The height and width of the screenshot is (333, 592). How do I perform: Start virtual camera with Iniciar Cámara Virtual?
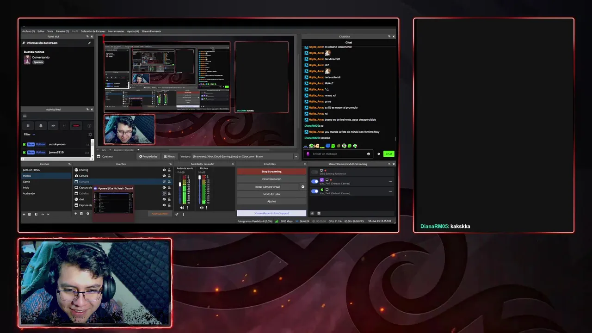click(x=268, y=187)
